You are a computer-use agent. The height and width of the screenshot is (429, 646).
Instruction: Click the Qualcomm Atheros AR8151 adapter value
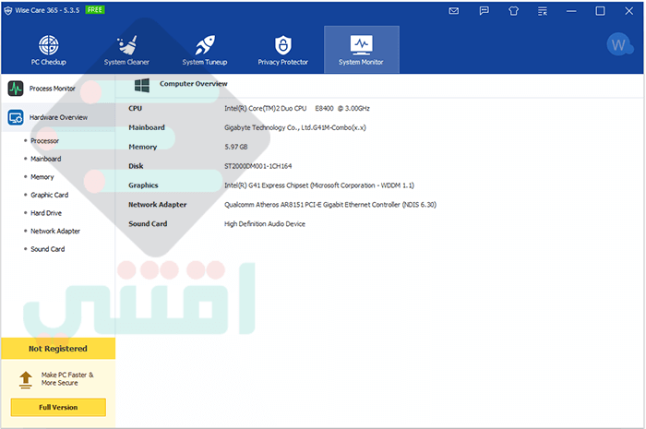(330, 205)
